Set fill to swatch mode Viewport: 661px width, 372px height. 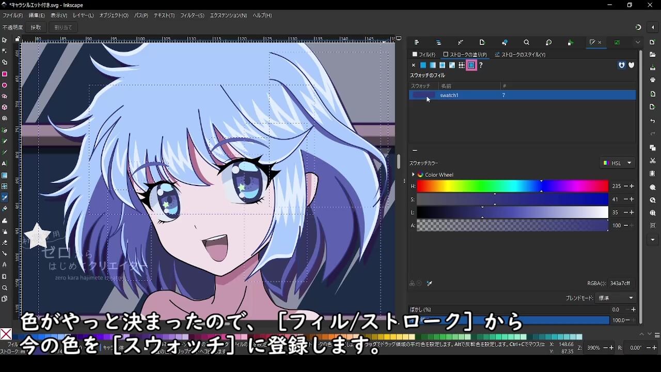(471, 65)
